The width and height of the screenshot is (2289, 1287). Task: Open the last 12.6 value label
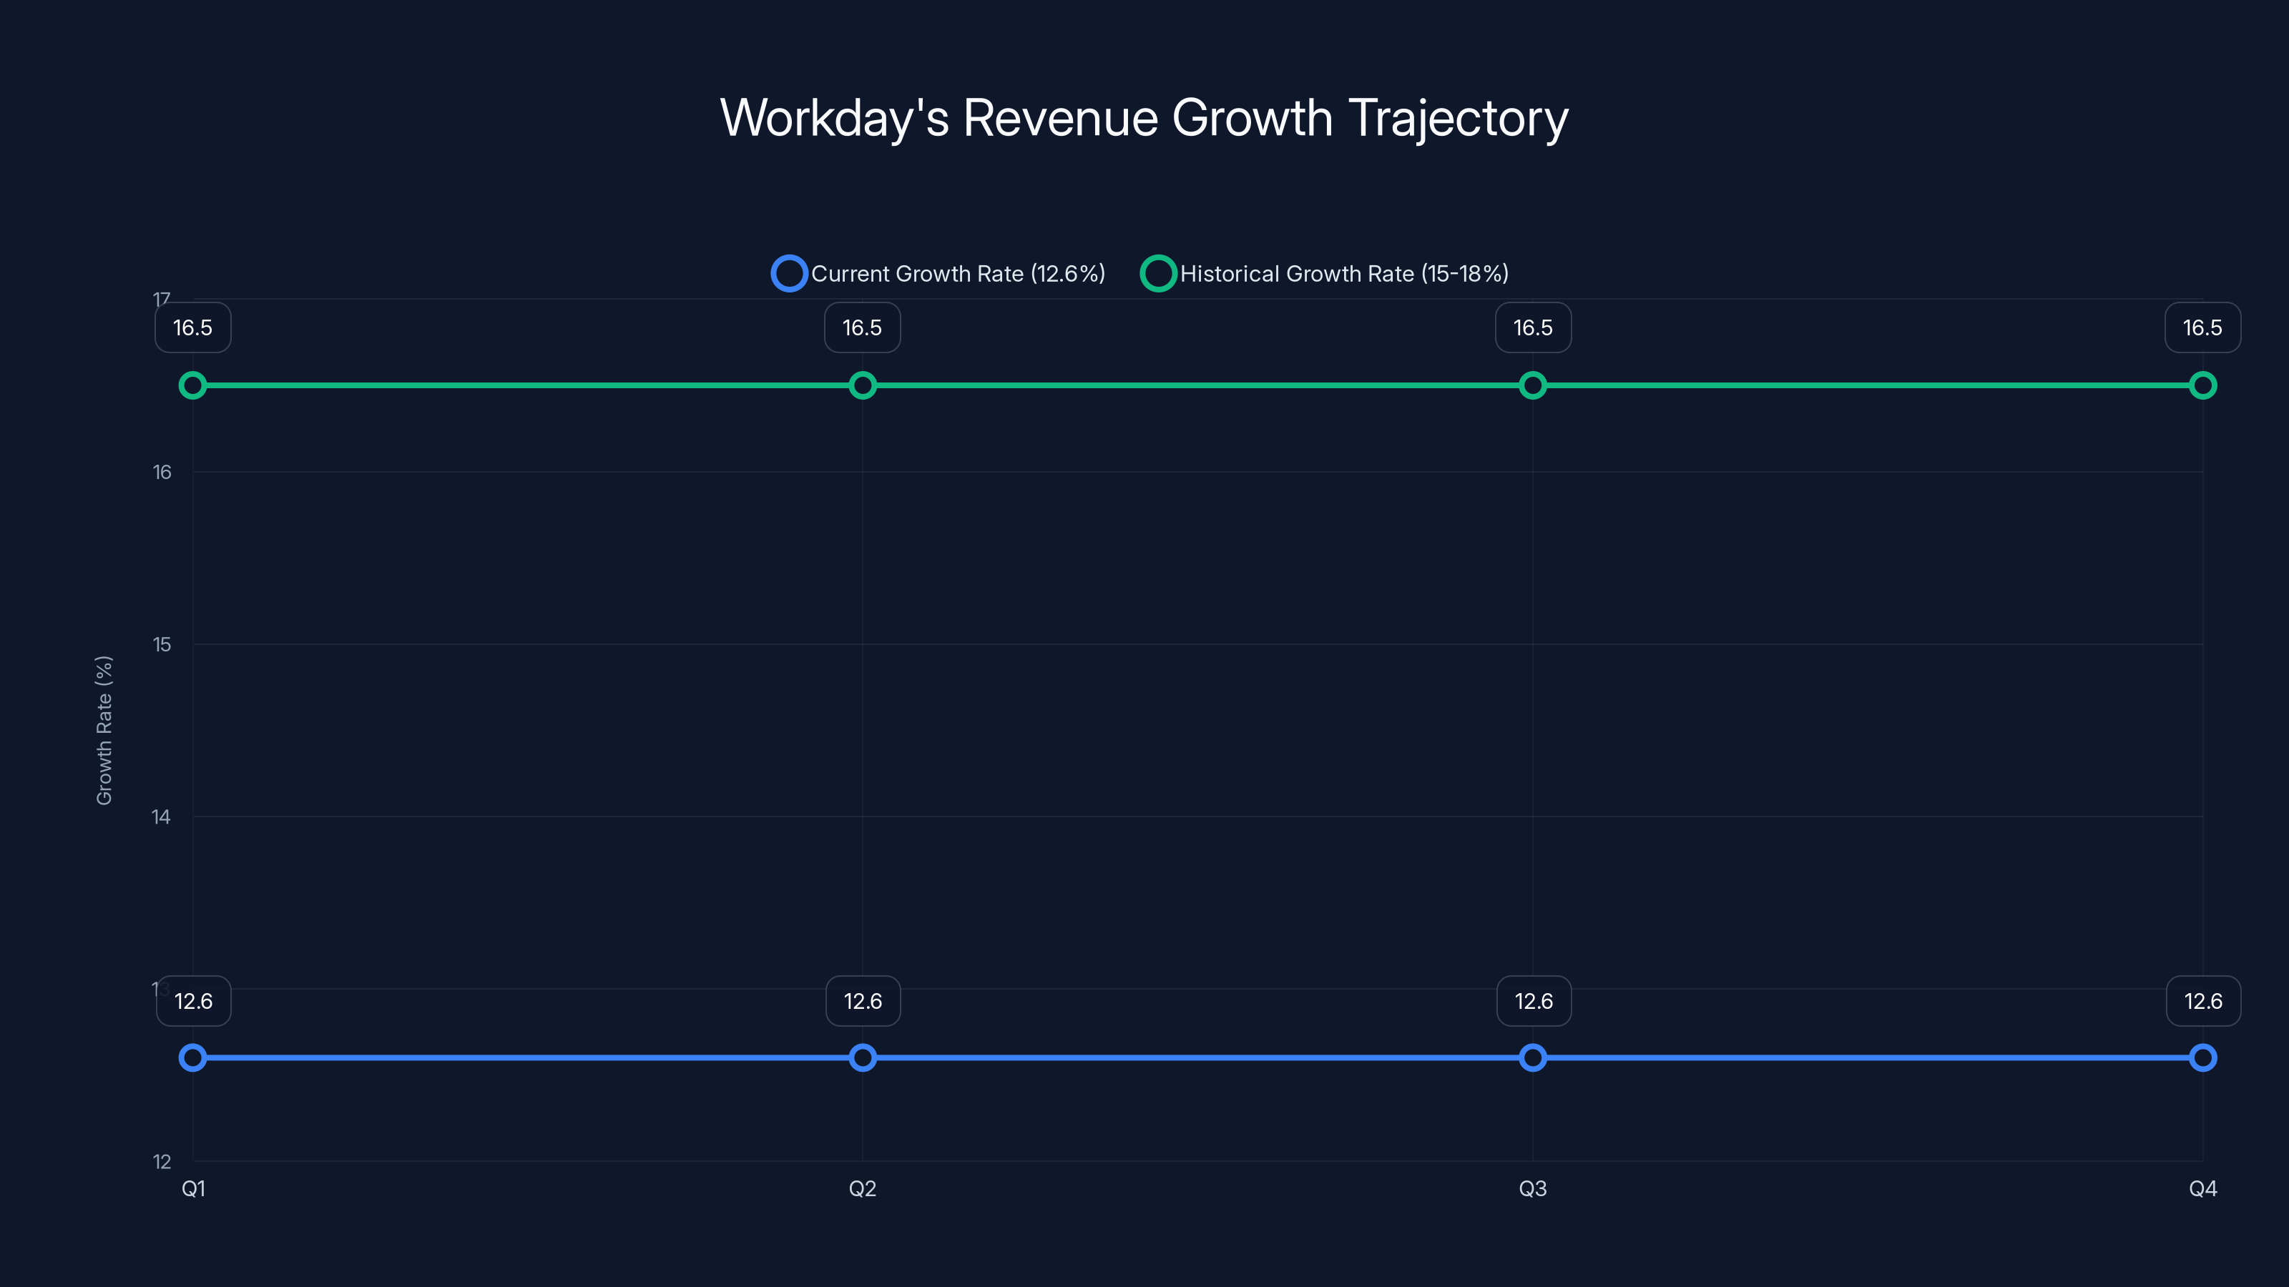click(2203, 1001)
